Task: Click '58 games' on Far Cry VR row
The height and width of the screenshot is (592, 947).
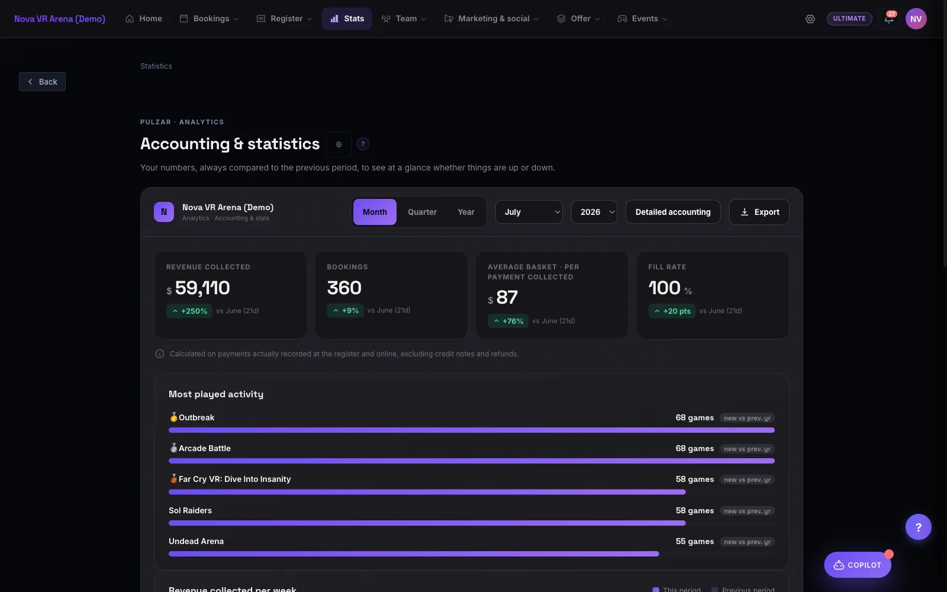Action: click(695, 480)
